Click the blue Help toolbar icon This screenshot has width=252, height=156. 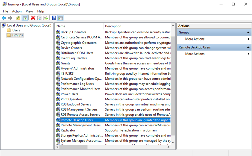point(54,18)
